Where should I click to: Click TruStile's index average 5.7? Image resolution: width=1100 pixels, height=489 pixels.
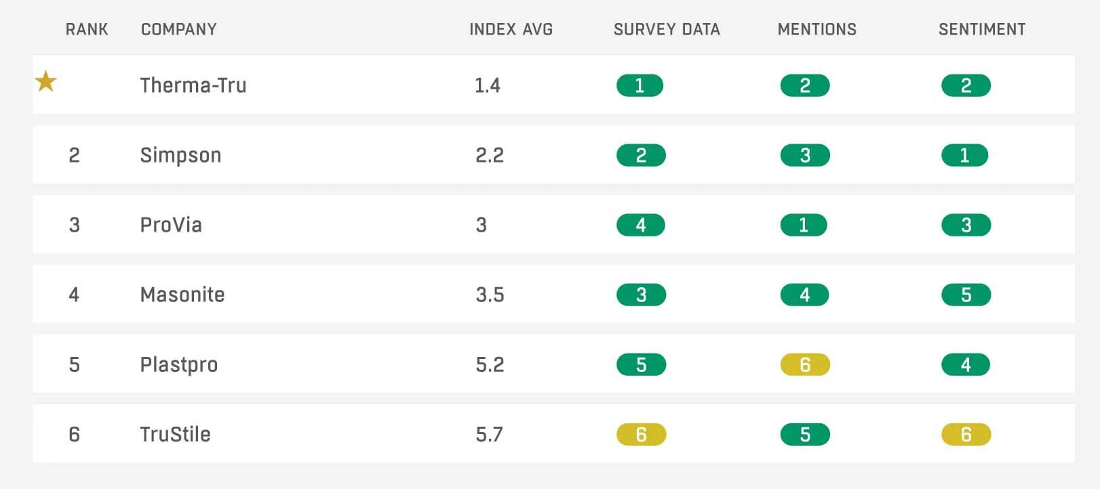[x=490, y=434]
